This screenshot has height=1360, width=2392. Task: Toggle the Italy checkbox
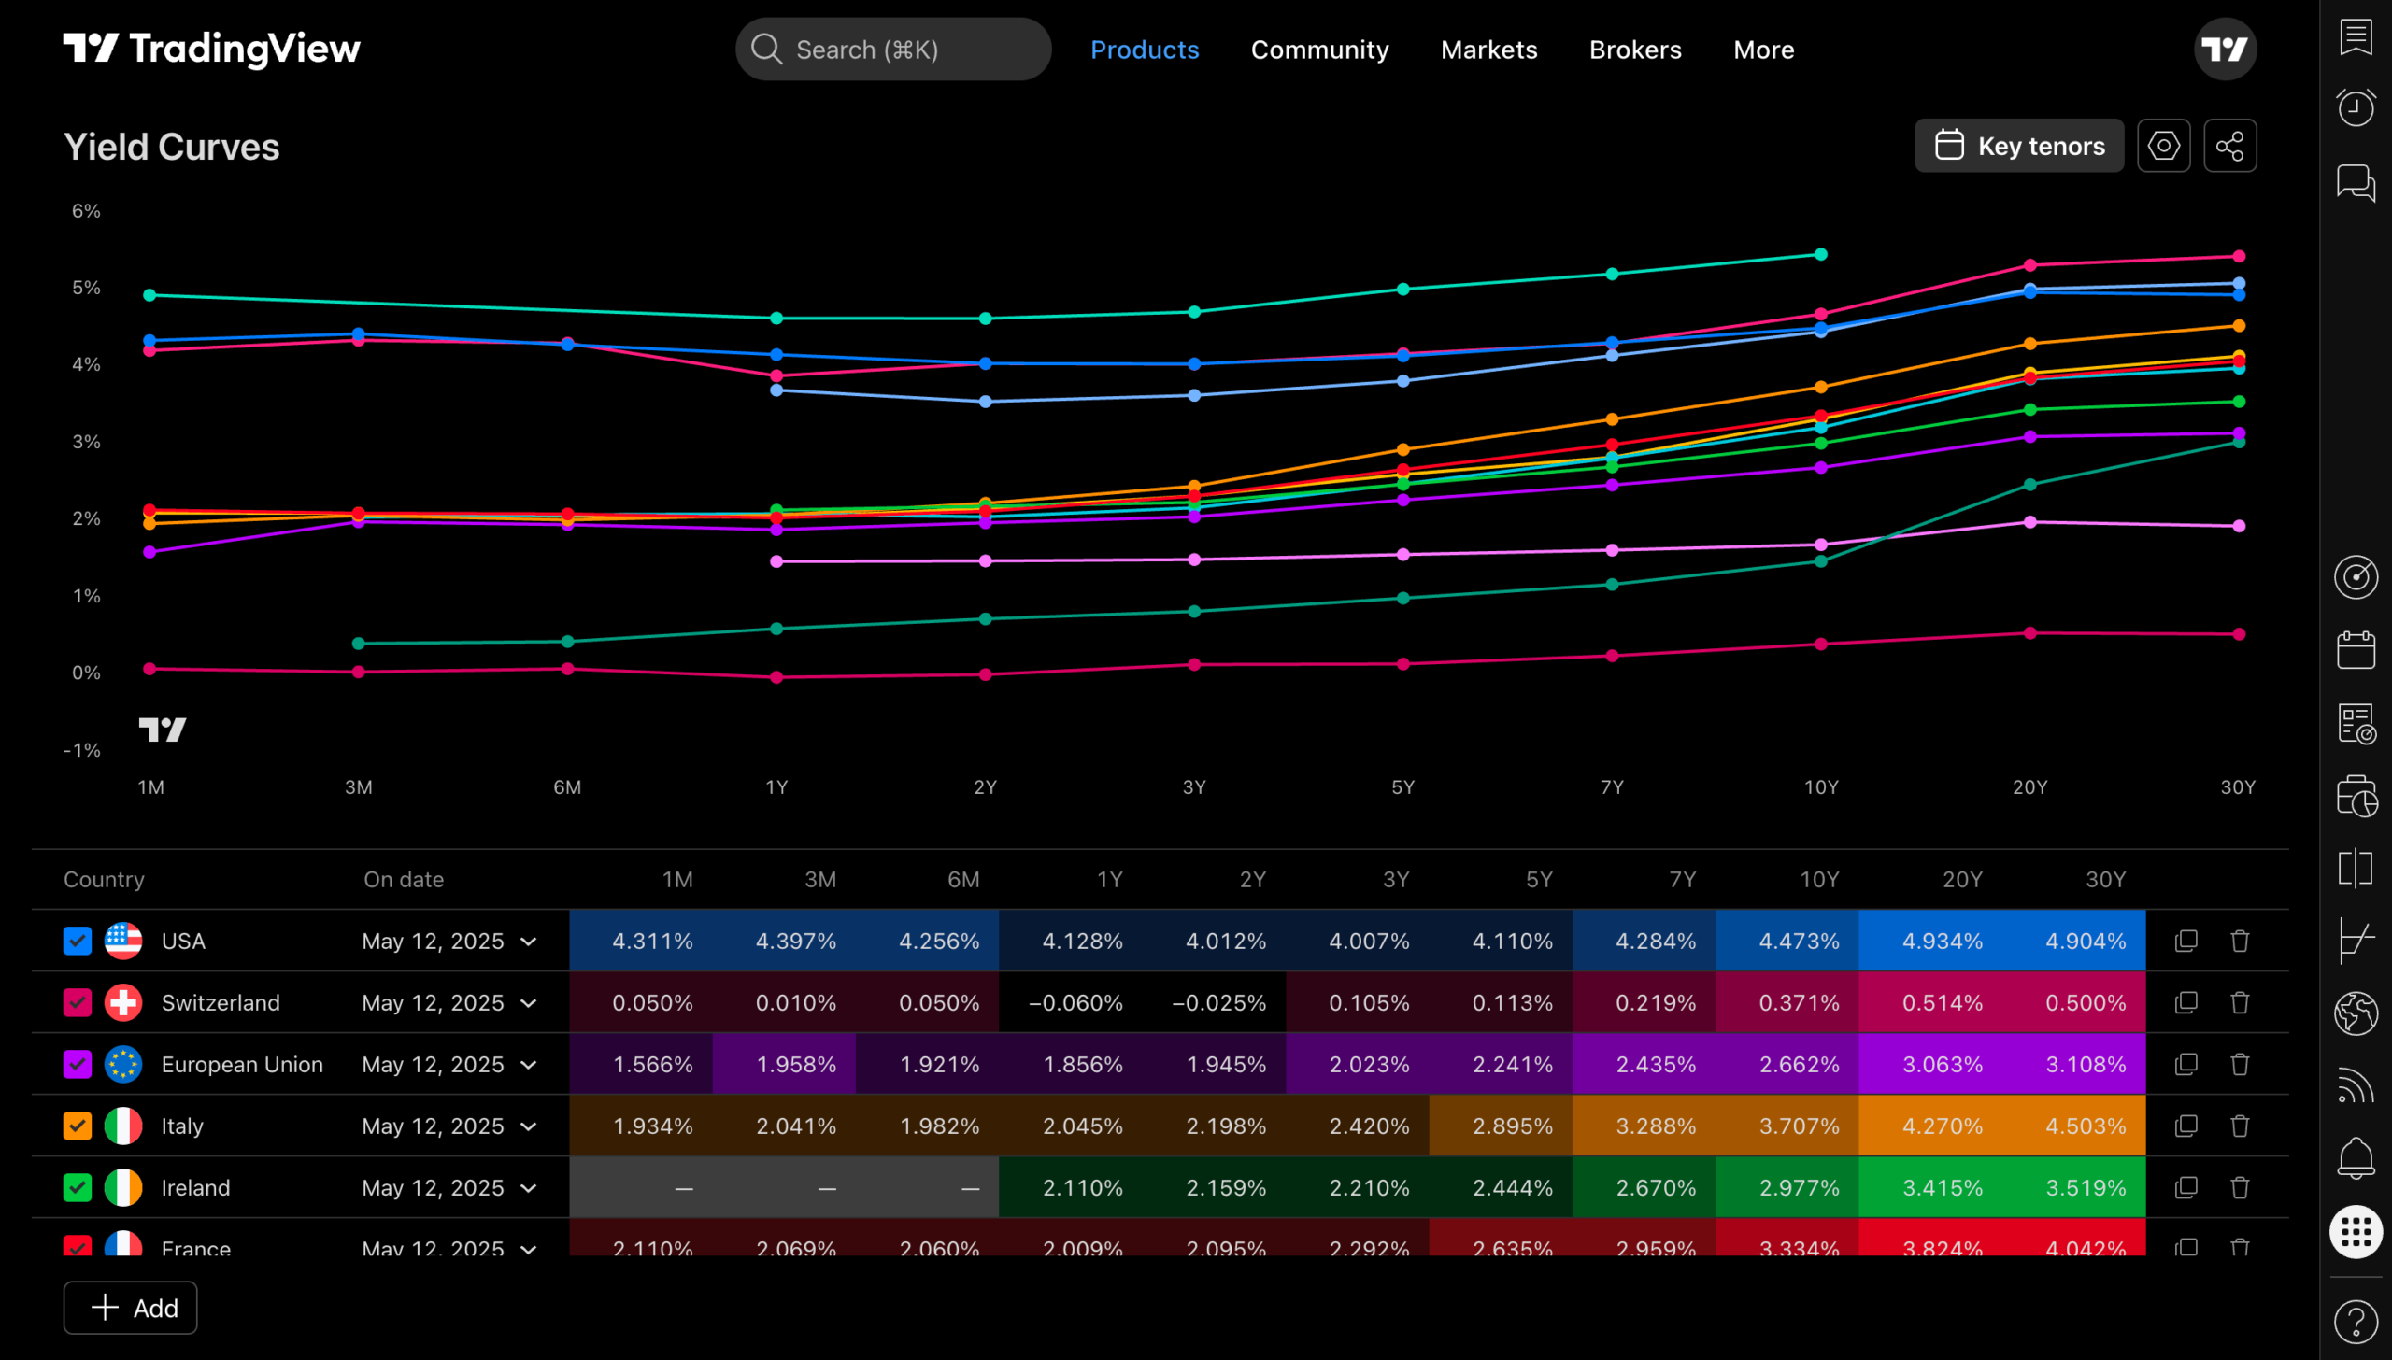click(78, 1126)
